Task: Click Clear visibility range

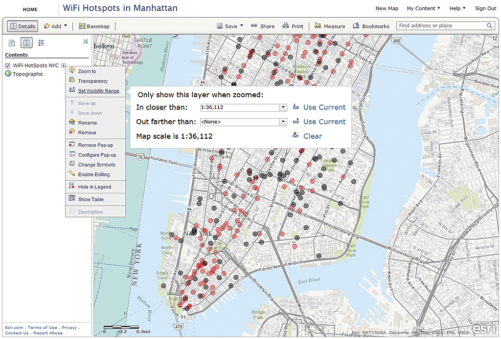Action: tap(313, 136)
